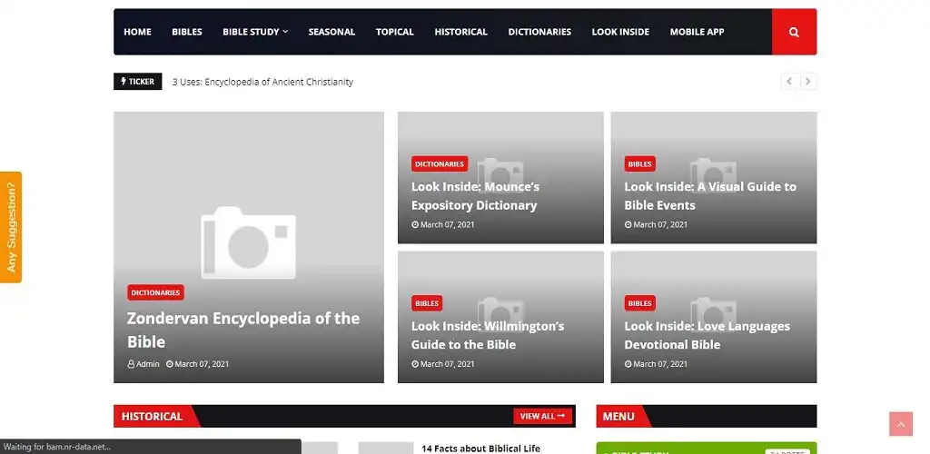Viewport: 930px width, 454px height.
Task: Click the ticker next arrow
Action: [x=808, y=82]
